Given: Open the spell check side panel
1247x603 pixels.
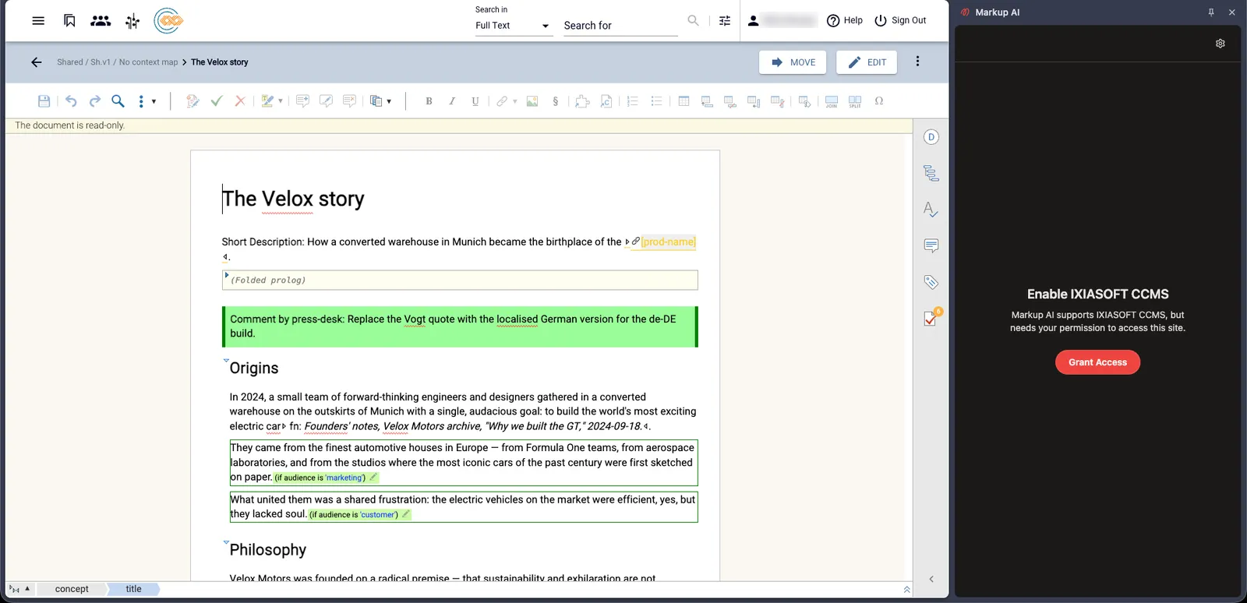Looking at the screenshot, I should pos(931,210).
